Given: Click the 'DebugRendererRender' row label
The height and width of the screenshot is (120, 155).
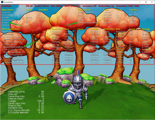Looking at the screenshot, I should click(14, 63).
